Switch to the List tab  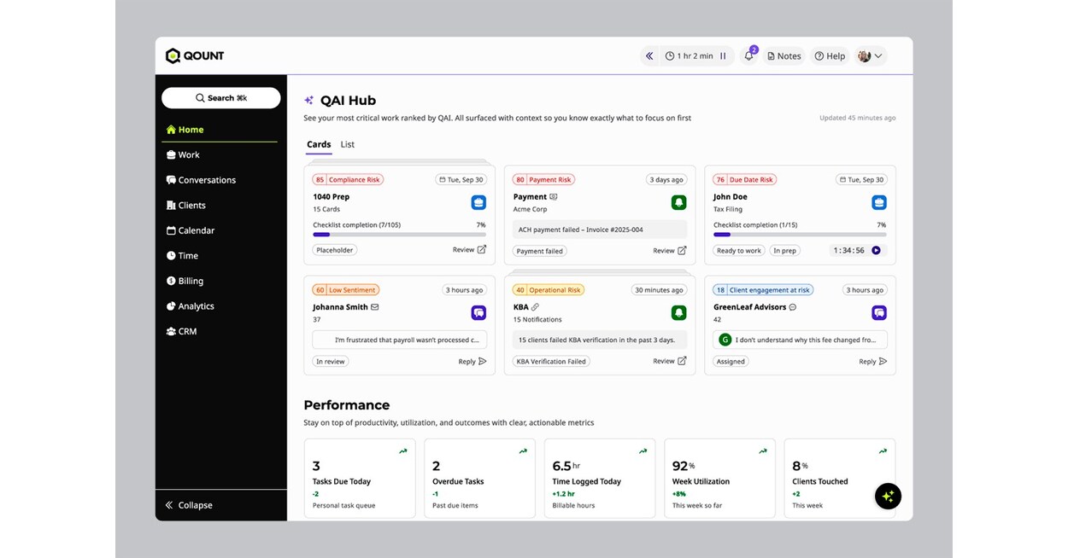click(x=347, y=144)
